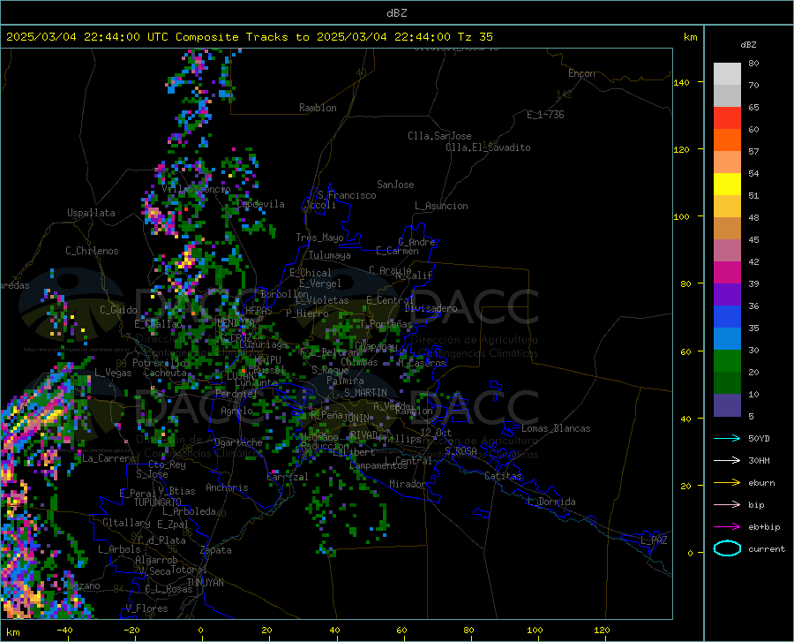
Task: Click the green 20 dBZ legend swatch
Action: 727,361
